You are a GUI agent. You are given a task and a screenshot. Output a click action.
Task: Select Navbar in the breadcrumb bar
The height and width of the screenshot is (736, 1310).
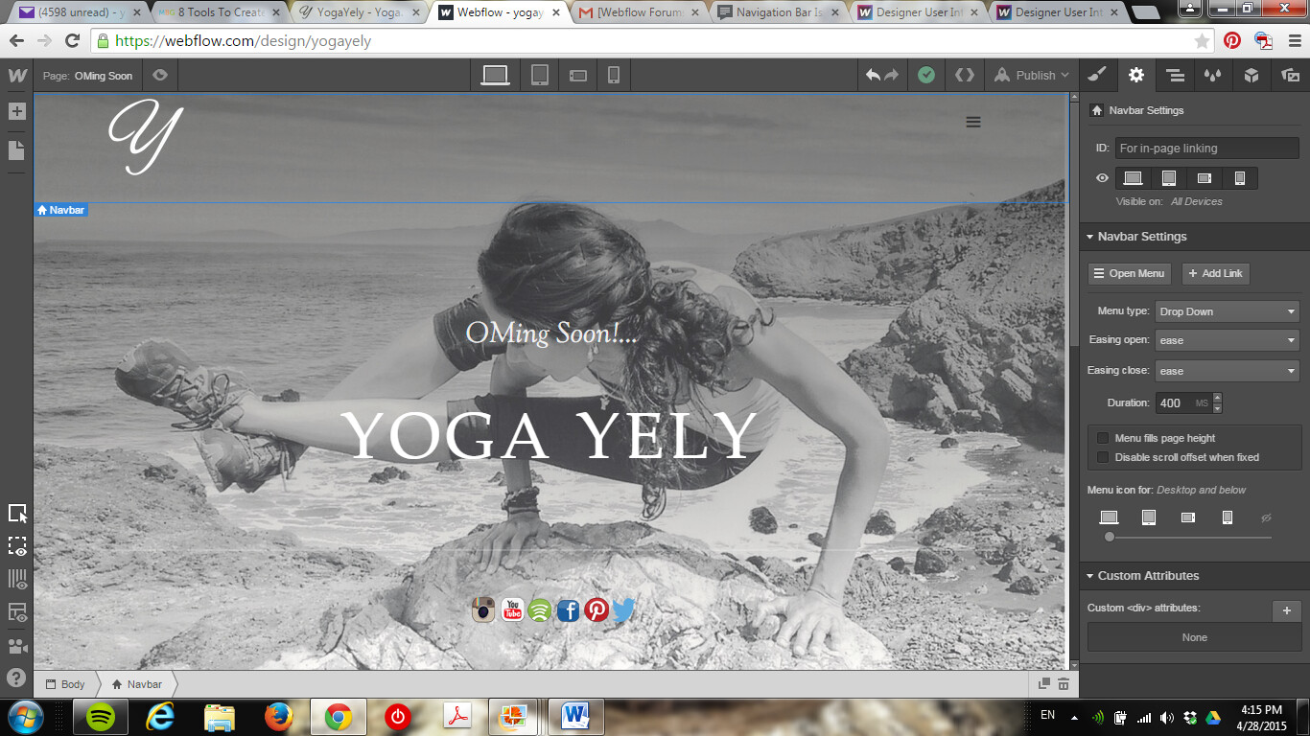tap(137, 684)
